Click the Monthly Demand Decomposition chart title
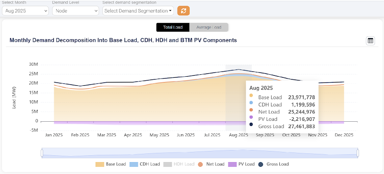 coord(123,40)
